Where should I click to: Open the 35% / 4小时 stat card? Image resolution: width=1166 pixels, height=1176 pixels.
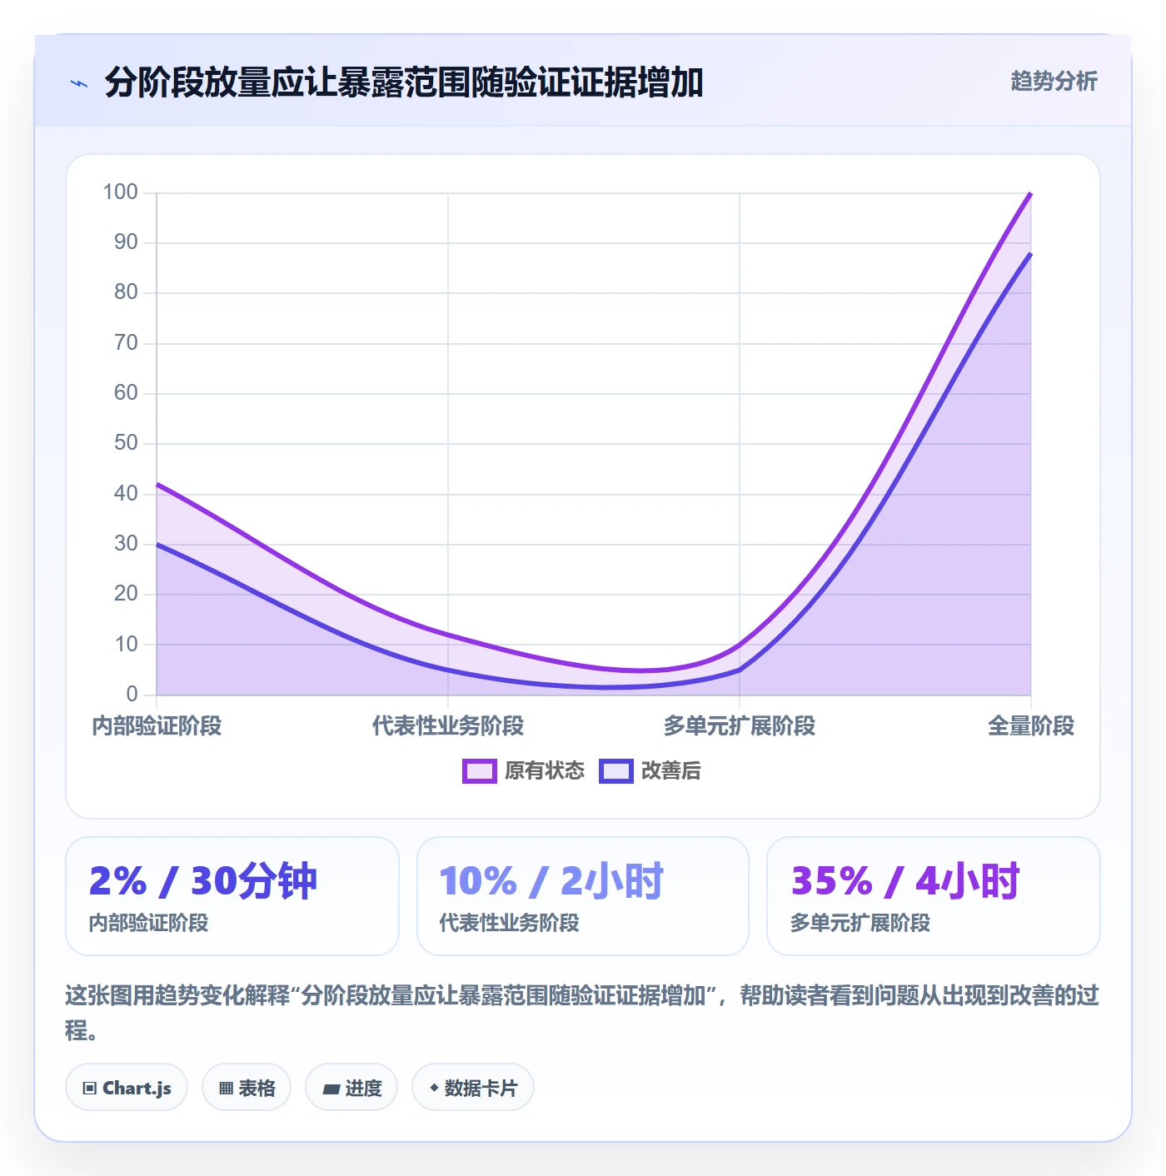point(934,896)
